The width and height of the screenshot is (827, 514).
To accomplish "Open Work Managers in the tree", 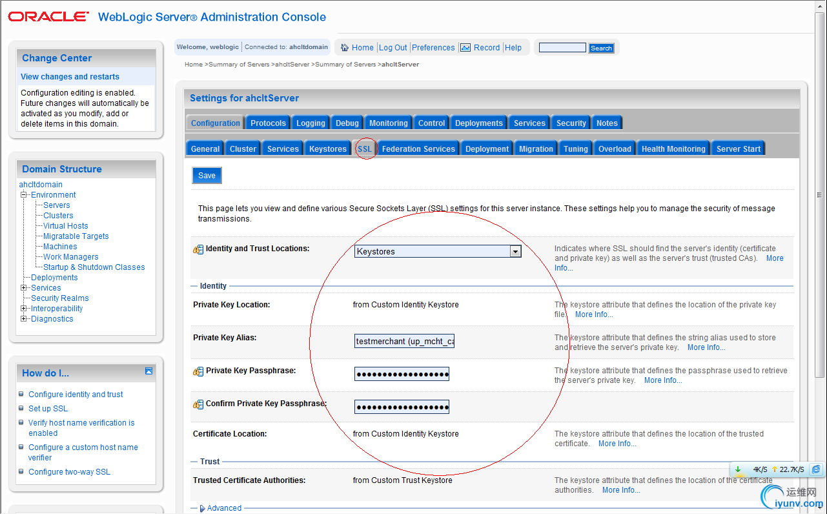I will pos(71,257).
